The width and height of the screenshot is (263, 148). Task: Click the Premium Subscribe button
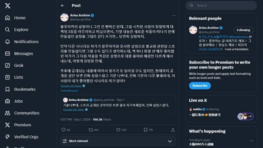pyautogui.click(x=200, y=86)
